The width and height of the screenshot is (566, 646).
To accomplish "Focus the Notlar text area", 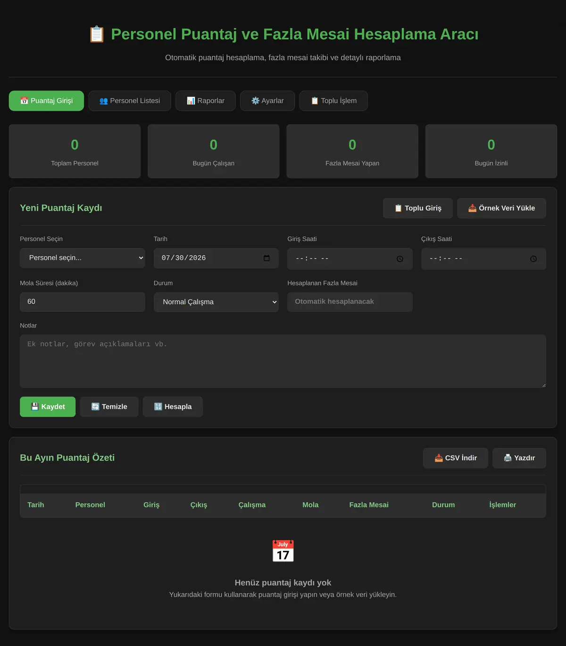I will 283,361.
